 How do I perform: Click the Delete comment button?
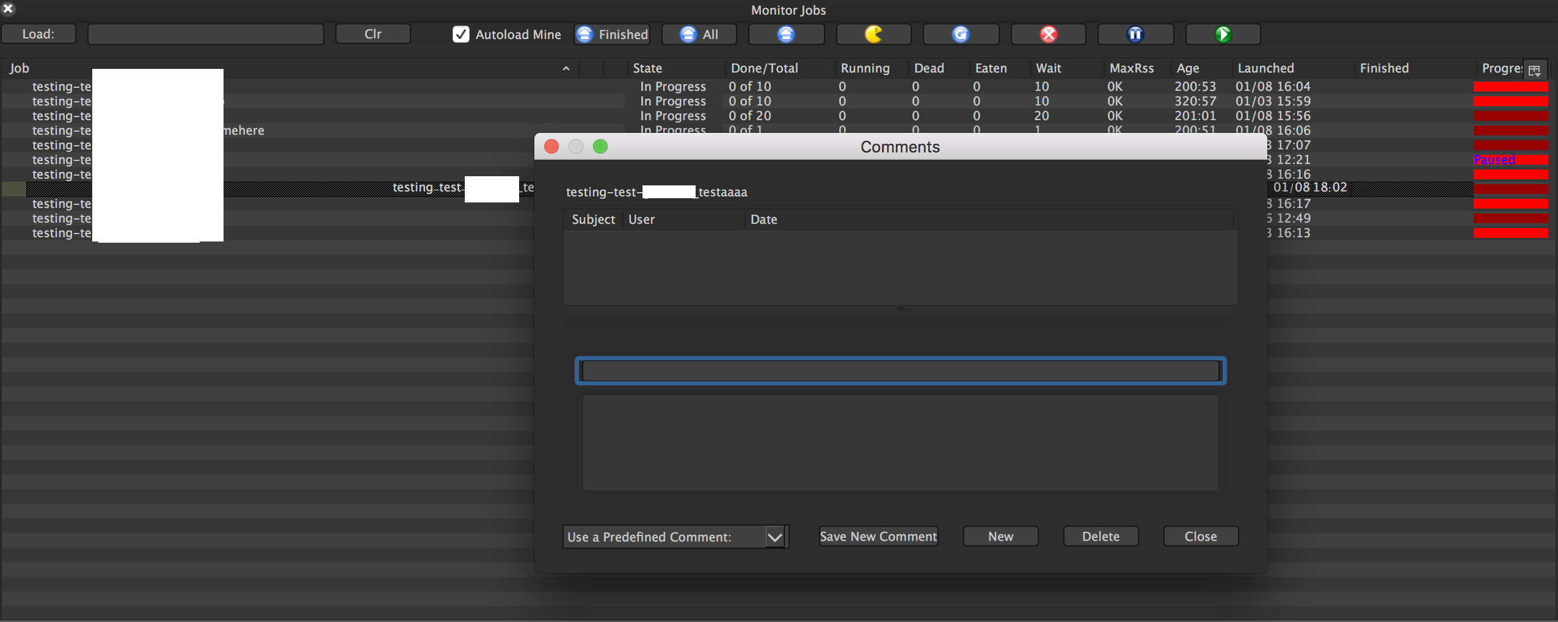click(1101, 536)
